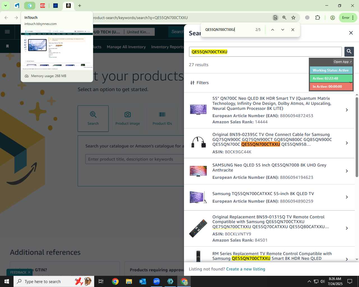359x287 pixels.
Task: Click Open App link in status widget
Action: tap(342, 62)
